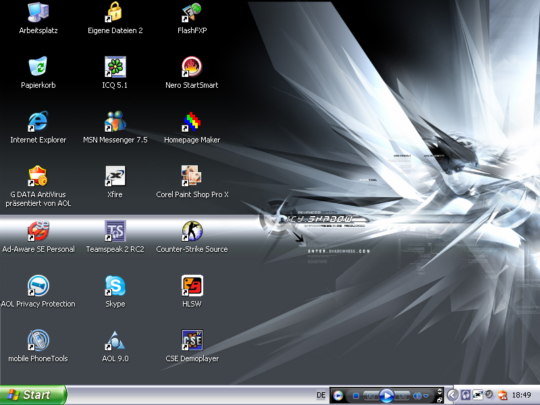
Task: Open the Start menu
Action: (33, 395)
